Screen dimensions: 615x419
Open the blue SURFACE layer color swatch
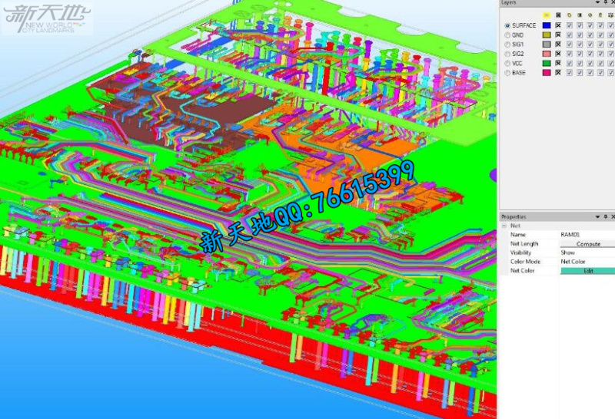coord(547,25)
